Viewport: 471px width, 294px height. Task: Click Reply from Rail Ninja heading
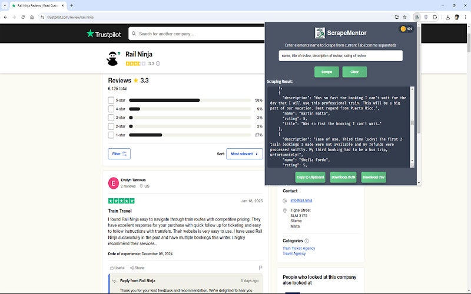[x=138, y=281]
